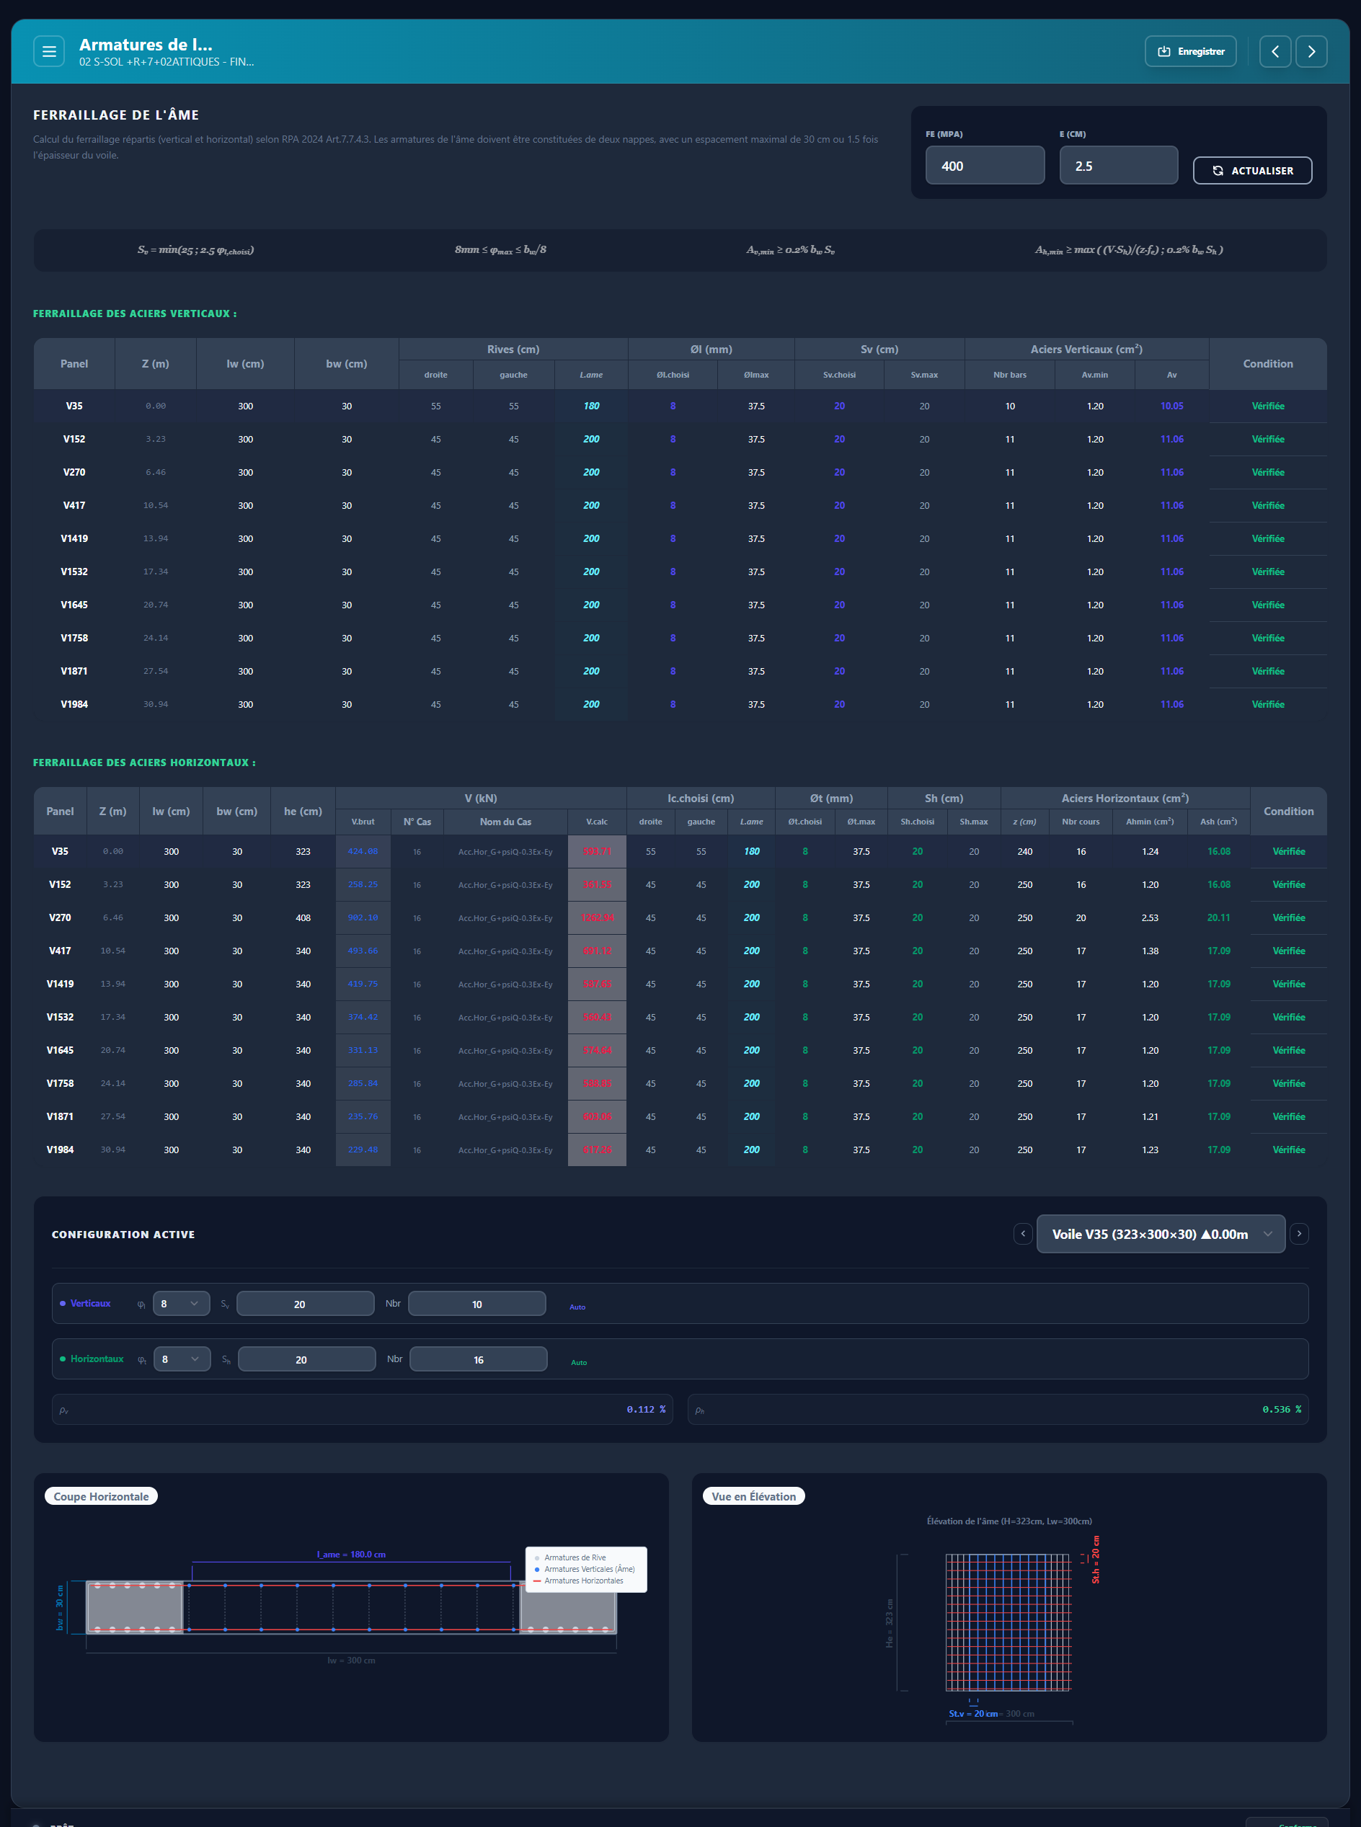
Task: Click the refresh icon inside Actualiser
Action: point(1219,171)
